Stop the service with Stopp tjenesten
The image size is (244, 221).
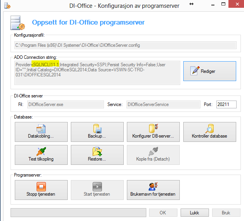pos(41,190)
